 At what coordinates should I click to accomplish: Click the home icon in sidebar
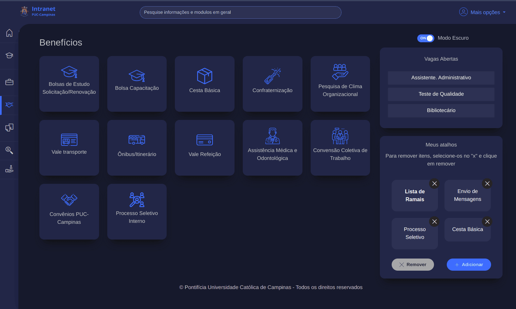coord(9,33)
